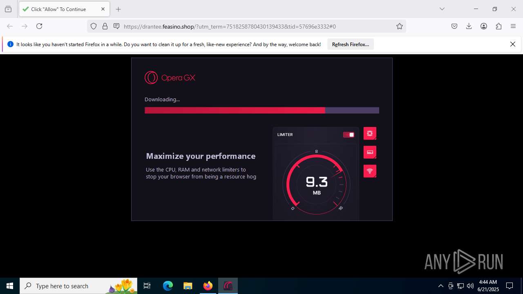Image resolution: width=523 pixels, height=294 pixels.
Task: Select the CPU limiter icon
Action: [370, 134]
